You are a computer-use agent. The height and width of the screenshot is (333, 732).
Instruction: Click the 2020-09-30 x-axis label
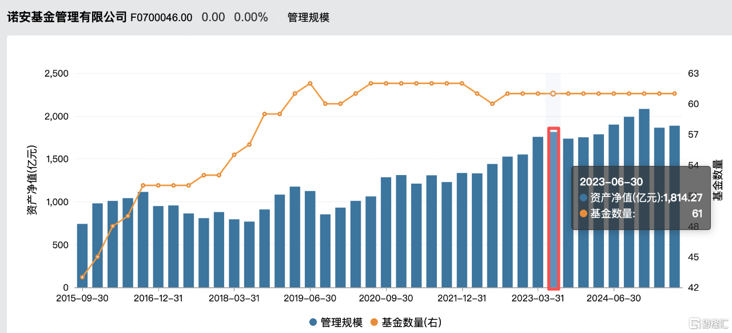coord(386,298)
